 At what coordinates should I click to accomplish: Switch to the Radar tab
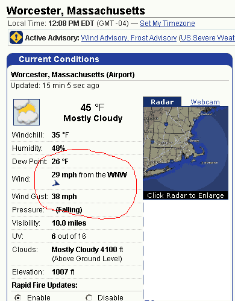click(162, 102)
